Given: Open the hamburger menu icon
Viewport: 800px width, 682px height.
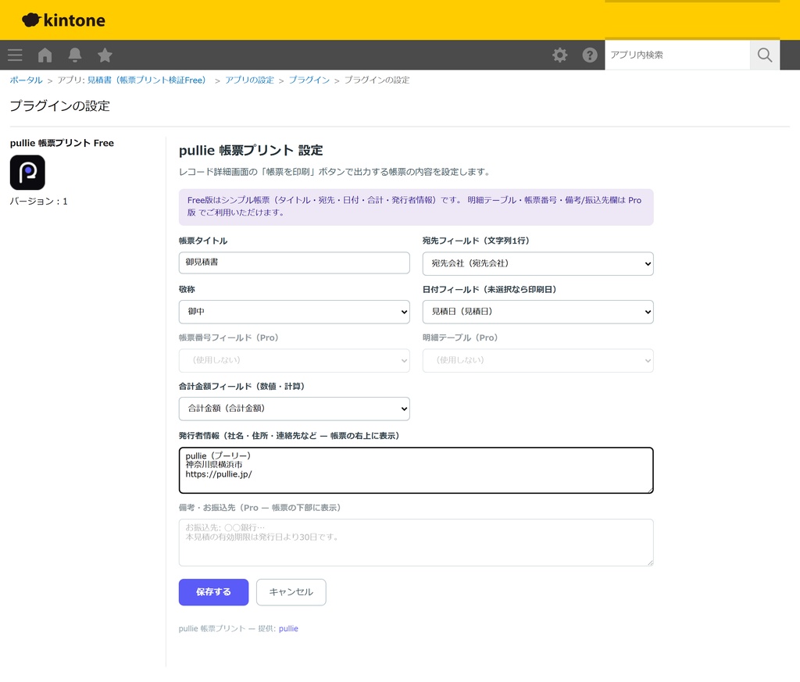Looking at the screenshot, I should 15,55.
